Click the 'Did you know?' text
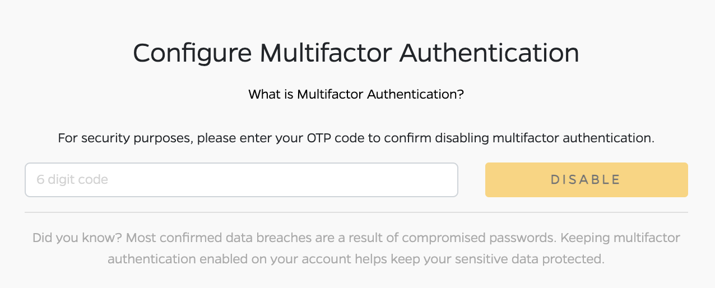The image size is (715, 288). tap(76, 238)
